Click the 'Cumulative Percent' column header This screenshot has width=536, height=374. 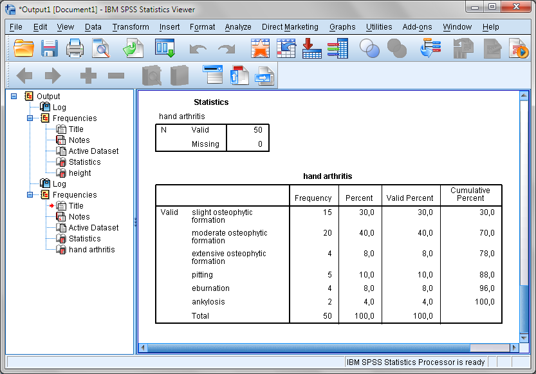tap(470, 194)
